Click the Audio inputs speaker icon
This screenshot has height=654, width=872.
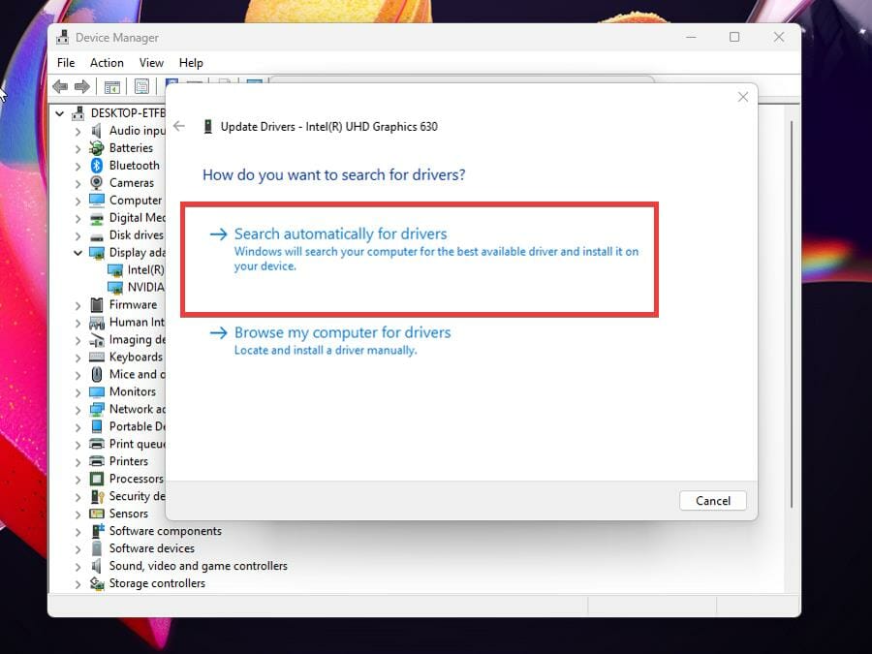tap(97, 131)
